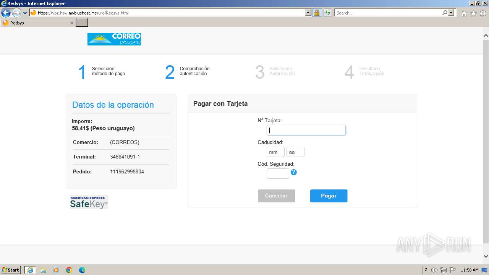The image size is (489, 275).
Task: Click the magnifier search icon
Action: coord(445,13)
